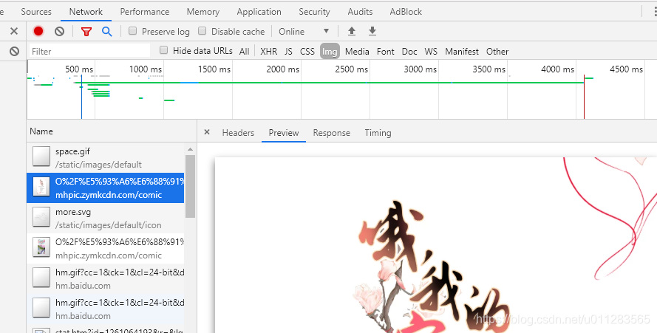Filter requests by Doc
The width and height of the screenshot is (657, 333).
(x=409, y=52)
